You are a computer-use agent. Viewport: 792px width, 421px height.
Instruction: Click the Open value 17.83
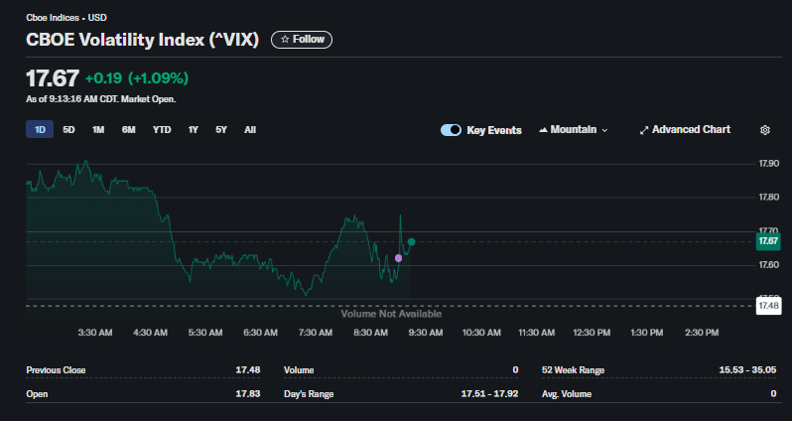pos(248,394)
